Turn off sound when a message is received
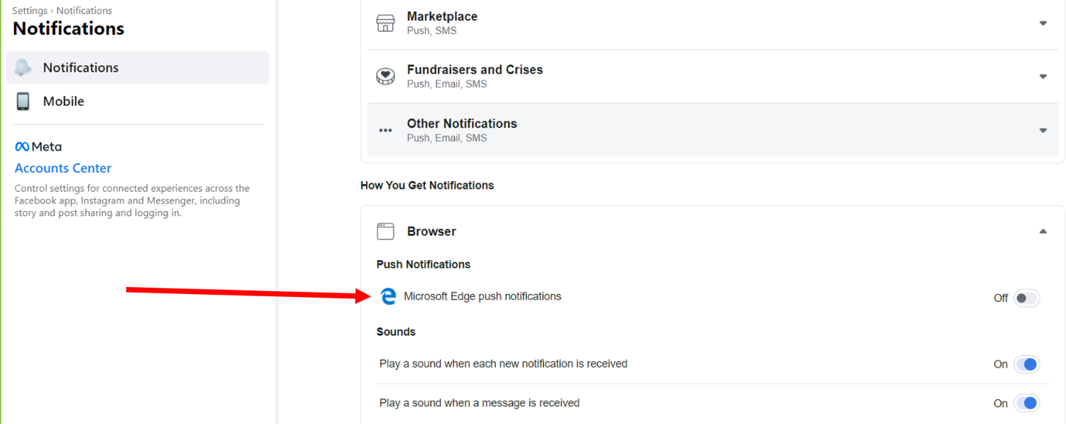The height and width of the screenshot is (424, 1066). click(x=1027, y=403)
